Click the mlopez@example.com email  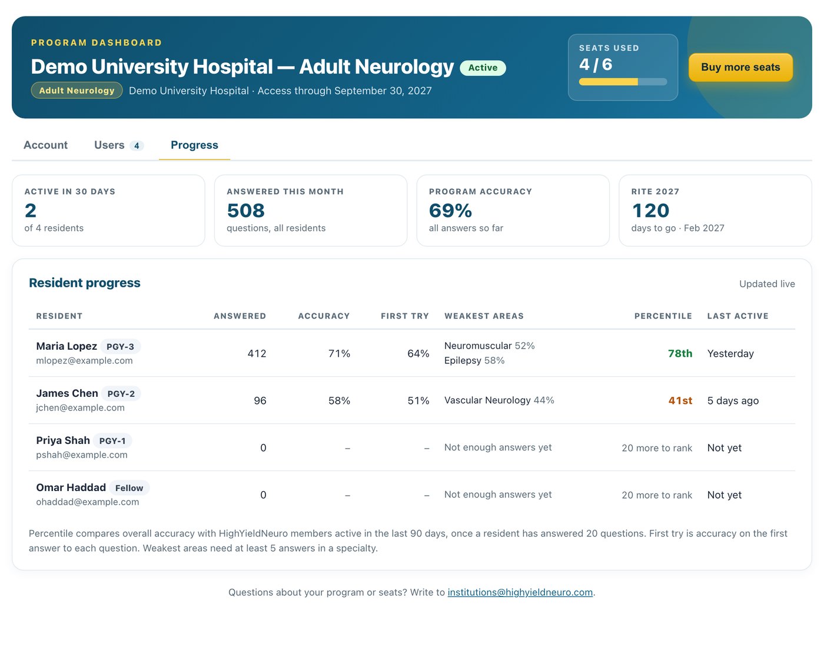point(84,361)
